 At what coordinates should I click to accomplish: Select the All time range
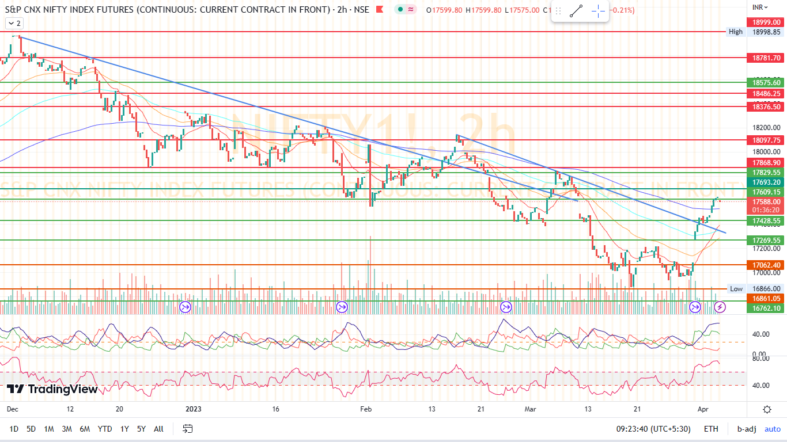coord(158,429)
